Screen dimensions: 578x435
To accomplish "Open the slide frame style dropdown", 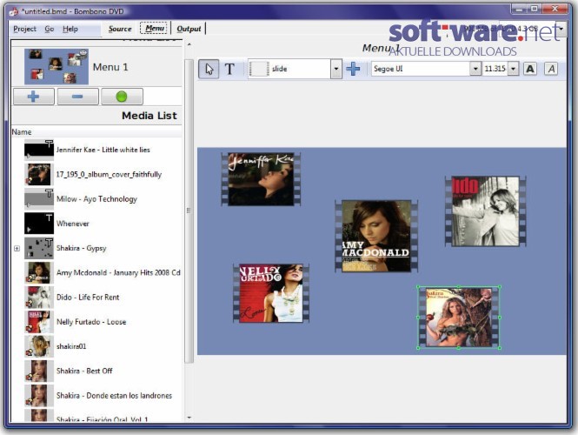I will coord(336,69).
